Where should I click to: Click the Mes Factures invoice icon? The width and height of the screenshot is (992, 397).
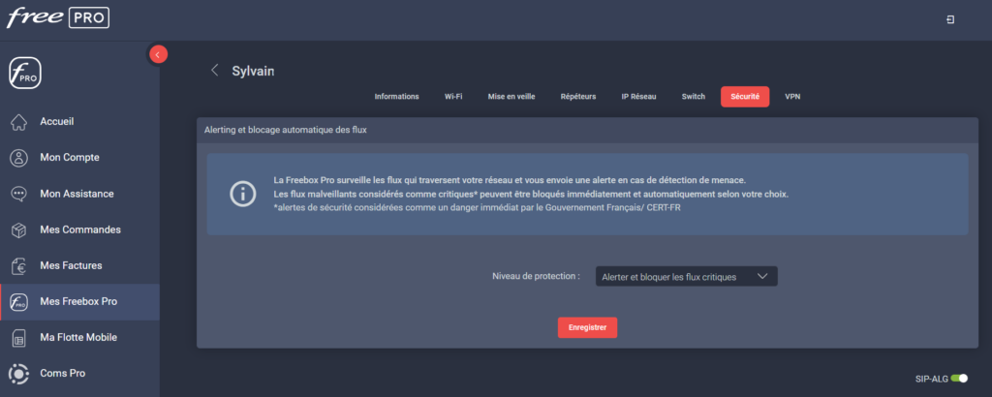19,266
